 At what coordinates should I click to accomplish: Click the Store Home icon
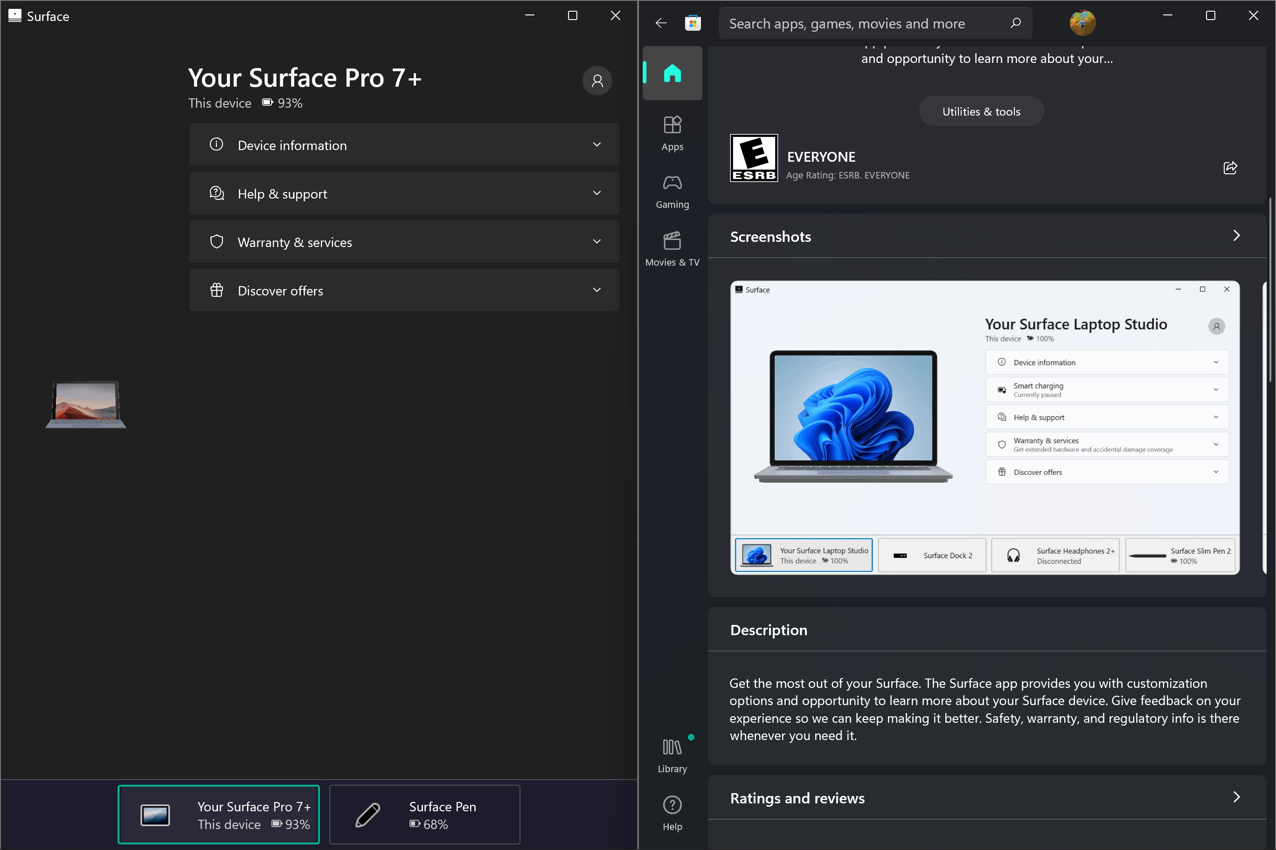[672, 73]
